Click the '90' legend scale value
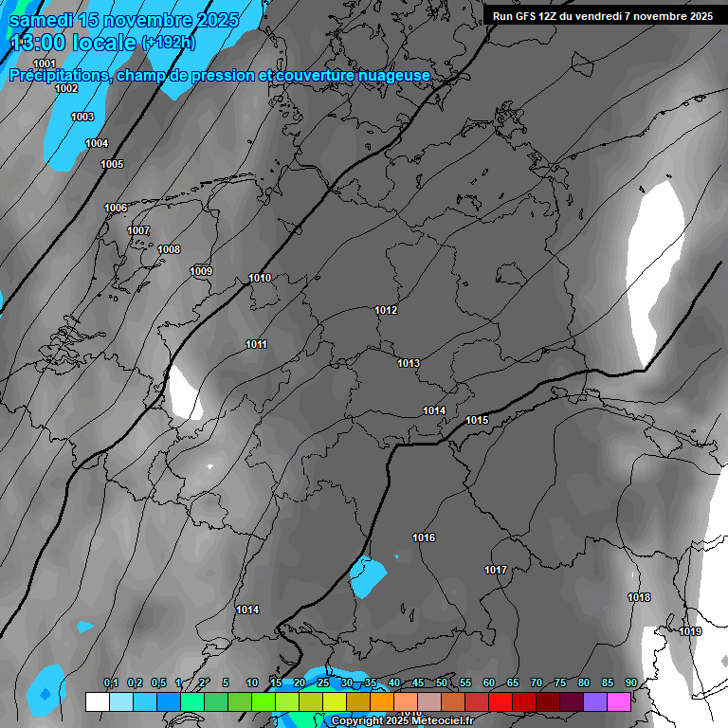The width and height of the screenshot is (728, 728). (x=631, y=682)
